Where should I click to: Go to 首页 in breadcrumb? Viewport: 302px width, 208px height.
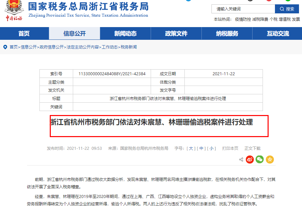[x=14, y=47]
